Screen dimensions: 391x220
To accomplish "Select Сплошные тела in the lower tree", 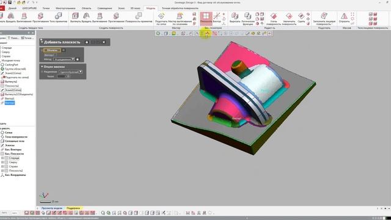I will [x=15, y=141].
